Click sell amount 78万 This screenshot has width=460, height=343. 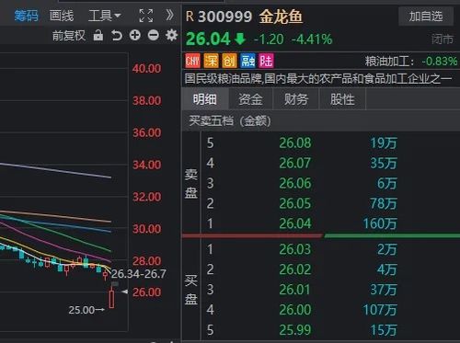[x=384, y=203]
